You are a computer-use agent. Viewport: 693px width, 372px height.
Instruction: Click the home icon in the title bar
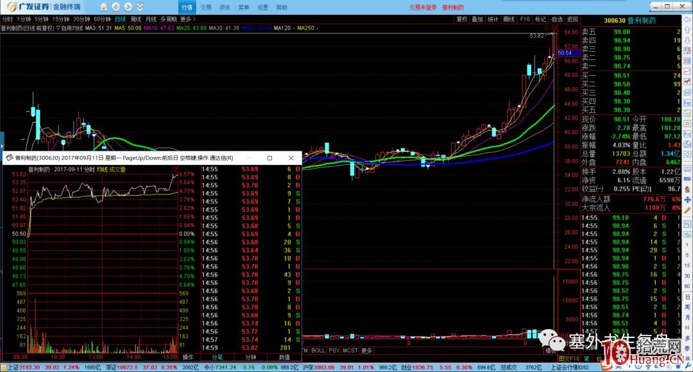(x=103, y=7)
